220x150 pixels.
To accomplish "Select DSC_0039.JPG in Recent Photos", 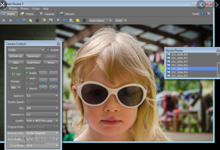I will [x=191, y=54].
